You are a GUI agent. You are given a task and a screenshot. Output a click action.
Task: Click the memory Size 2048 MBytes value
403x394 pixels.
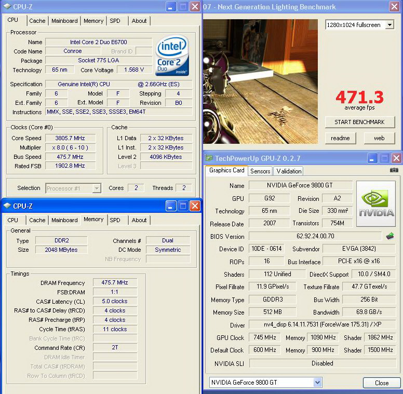[x=61, y=250]
